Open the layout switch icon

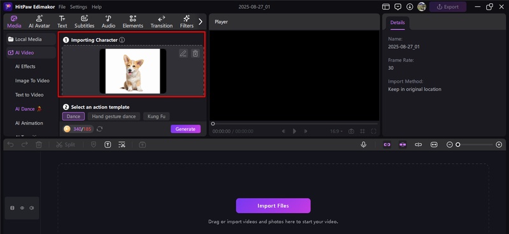pos(386,7)
